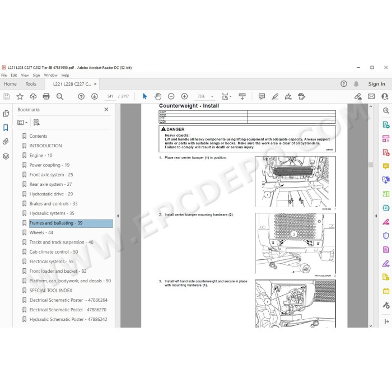Select Frames and ballasting - 39 bookmark
The width and height of the screenshot is (392, 392).
(71, 223)
